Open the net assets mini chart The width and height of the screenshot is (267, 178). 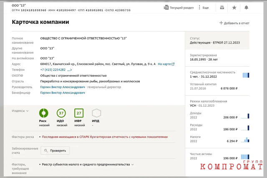245,157
